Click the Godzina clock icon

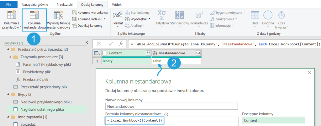pyautogui.click(x=268, y=15)
